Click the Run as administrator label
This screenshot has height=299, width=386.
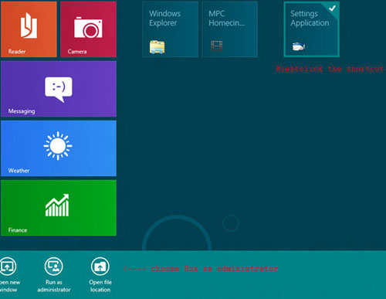click(x=54, y=286)
